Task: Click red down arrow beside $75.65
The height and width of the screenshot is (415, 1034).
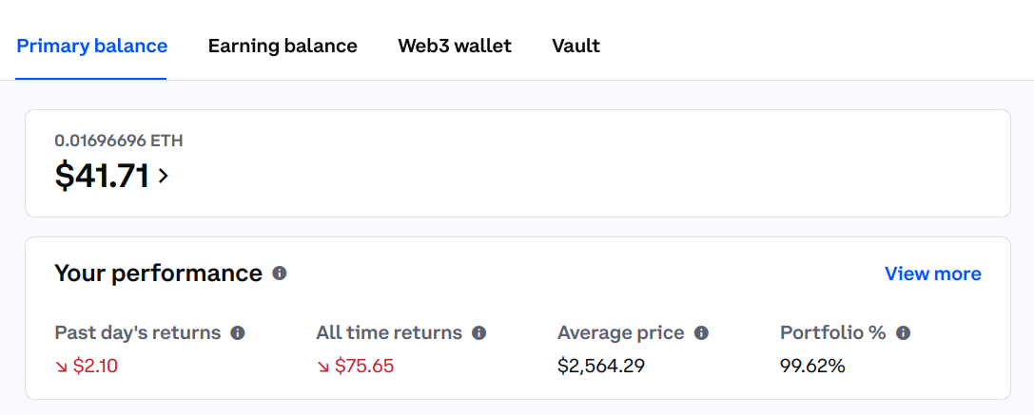Action: (323, 366)
